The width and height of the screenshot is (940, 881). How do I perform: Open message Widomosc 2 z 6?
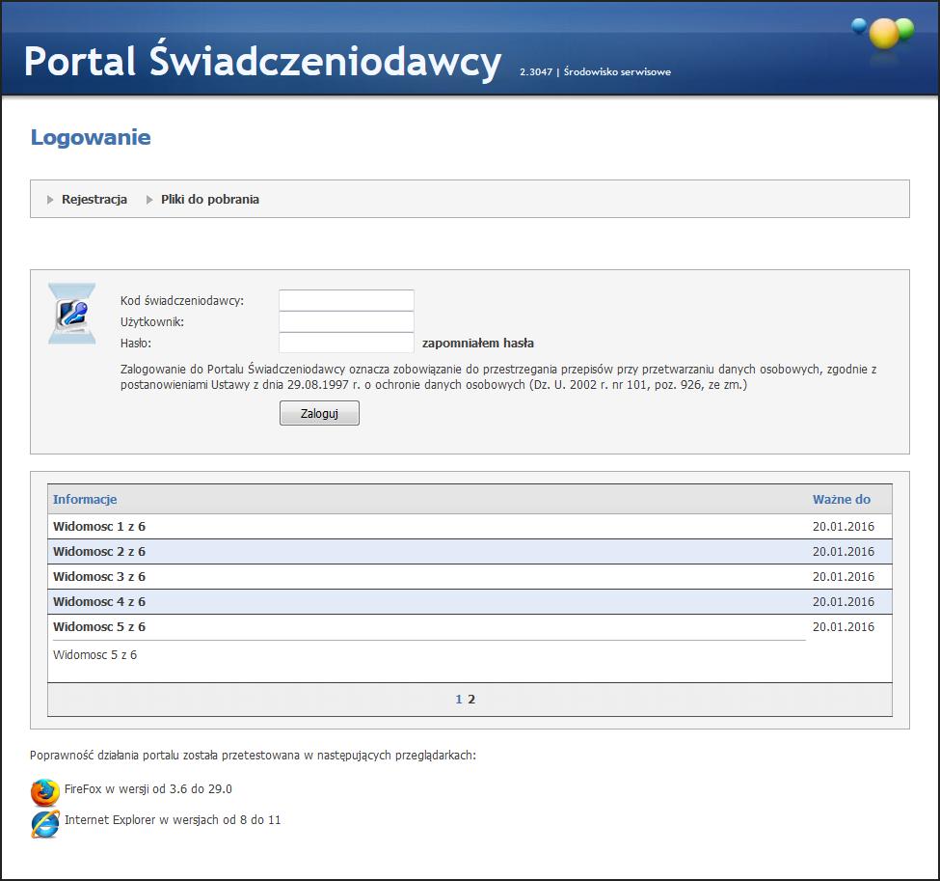click(99, 552)
